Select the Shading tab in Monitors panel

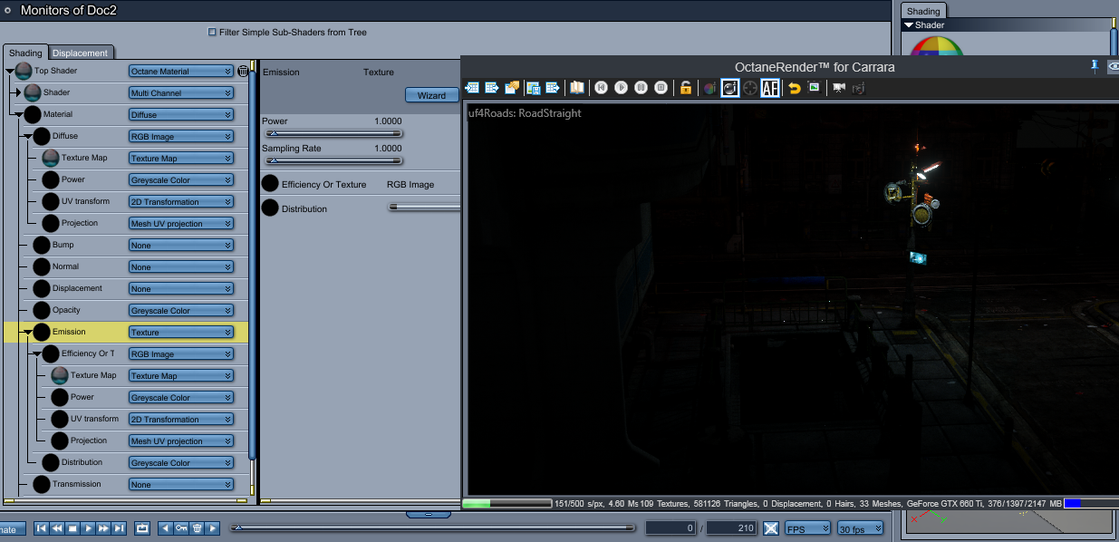tap(25, 53)
